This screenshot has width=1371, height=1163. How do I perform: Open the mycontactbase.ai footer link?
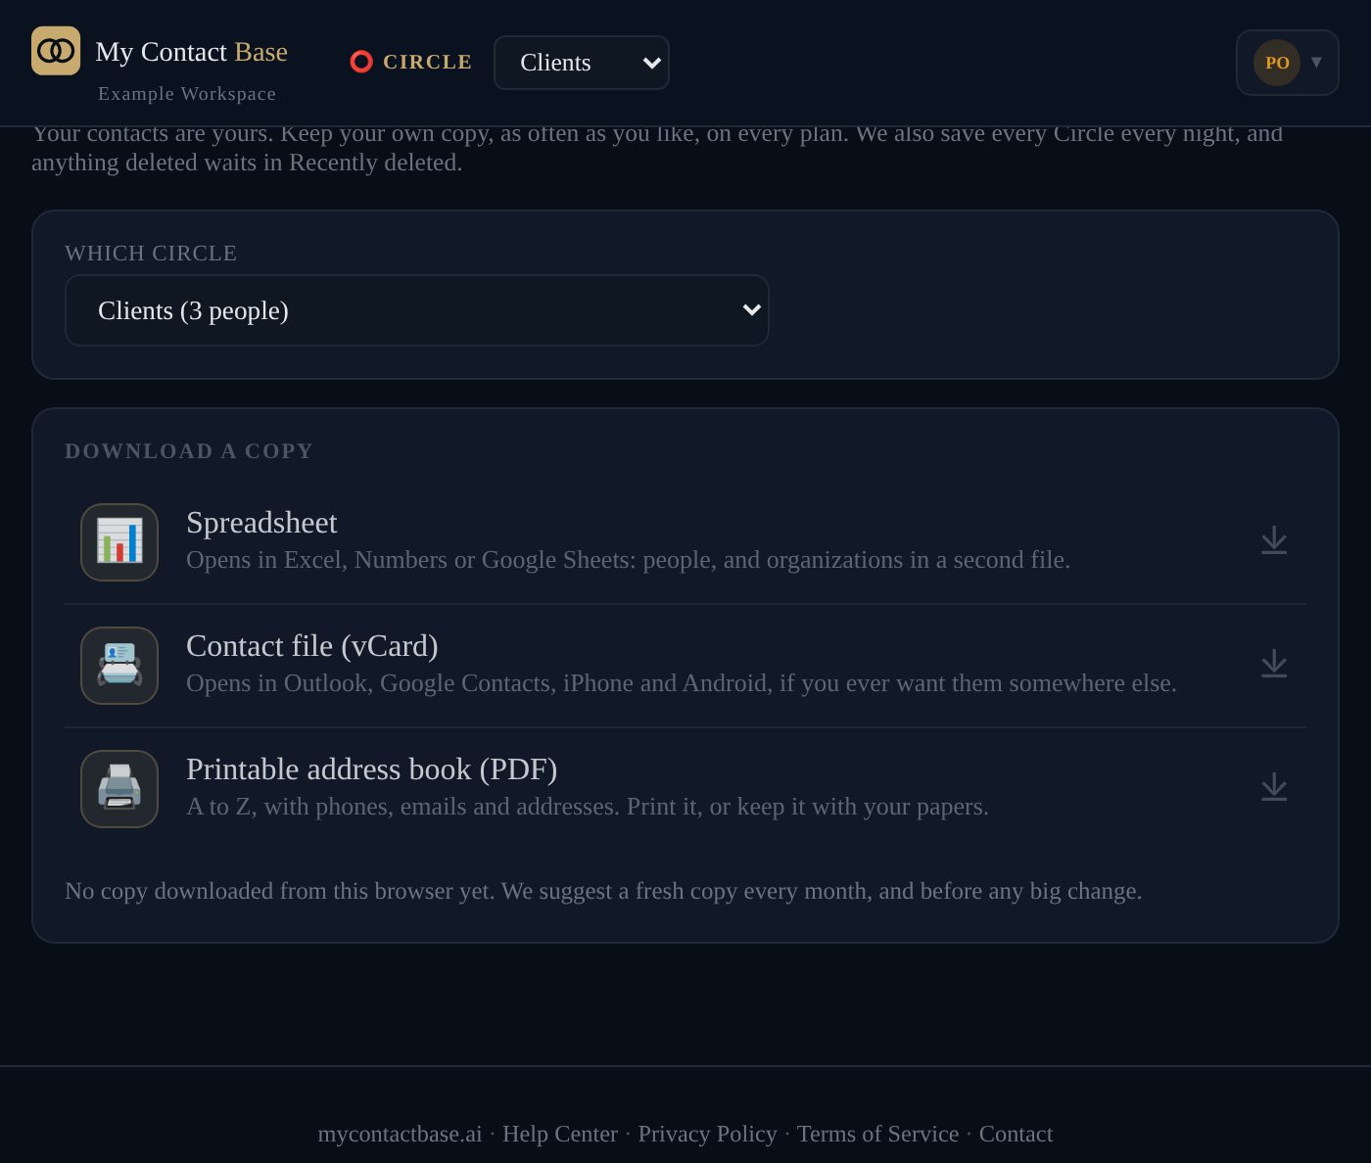click(400, 1134)
